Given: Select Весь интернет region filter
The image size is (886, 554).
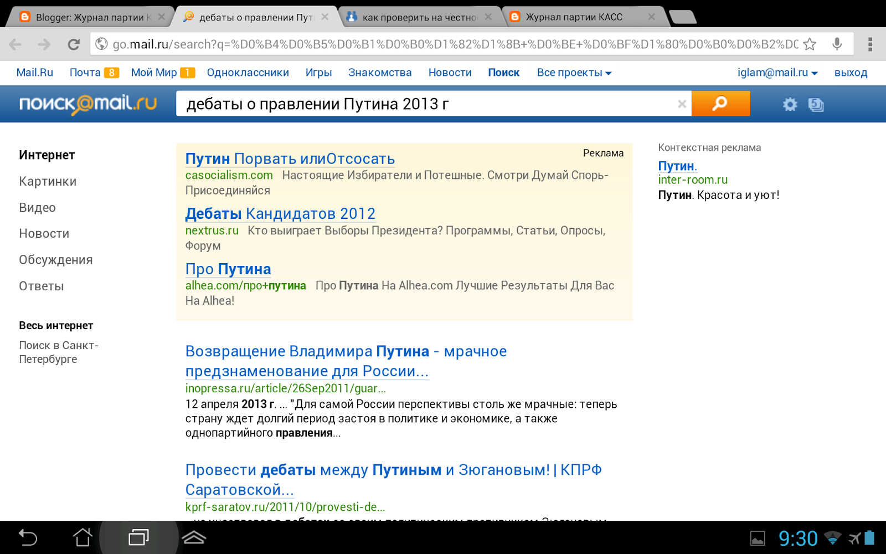Looking at the screenshot, I should coord(56,325).
